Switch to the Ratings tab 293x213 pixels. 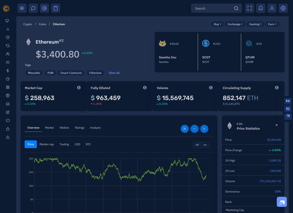80,128
